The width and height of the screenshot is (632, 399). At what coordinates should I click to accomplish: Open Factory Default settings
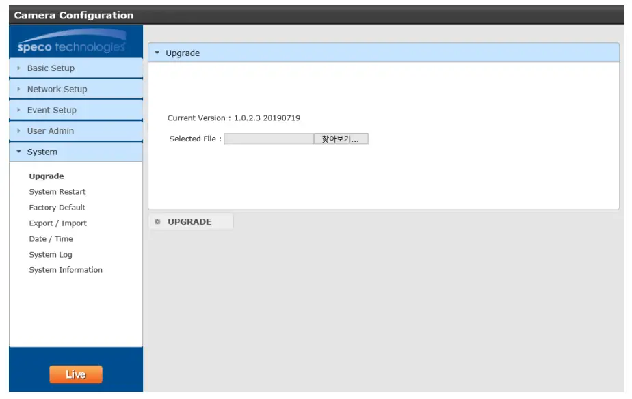tap(57, 208)
